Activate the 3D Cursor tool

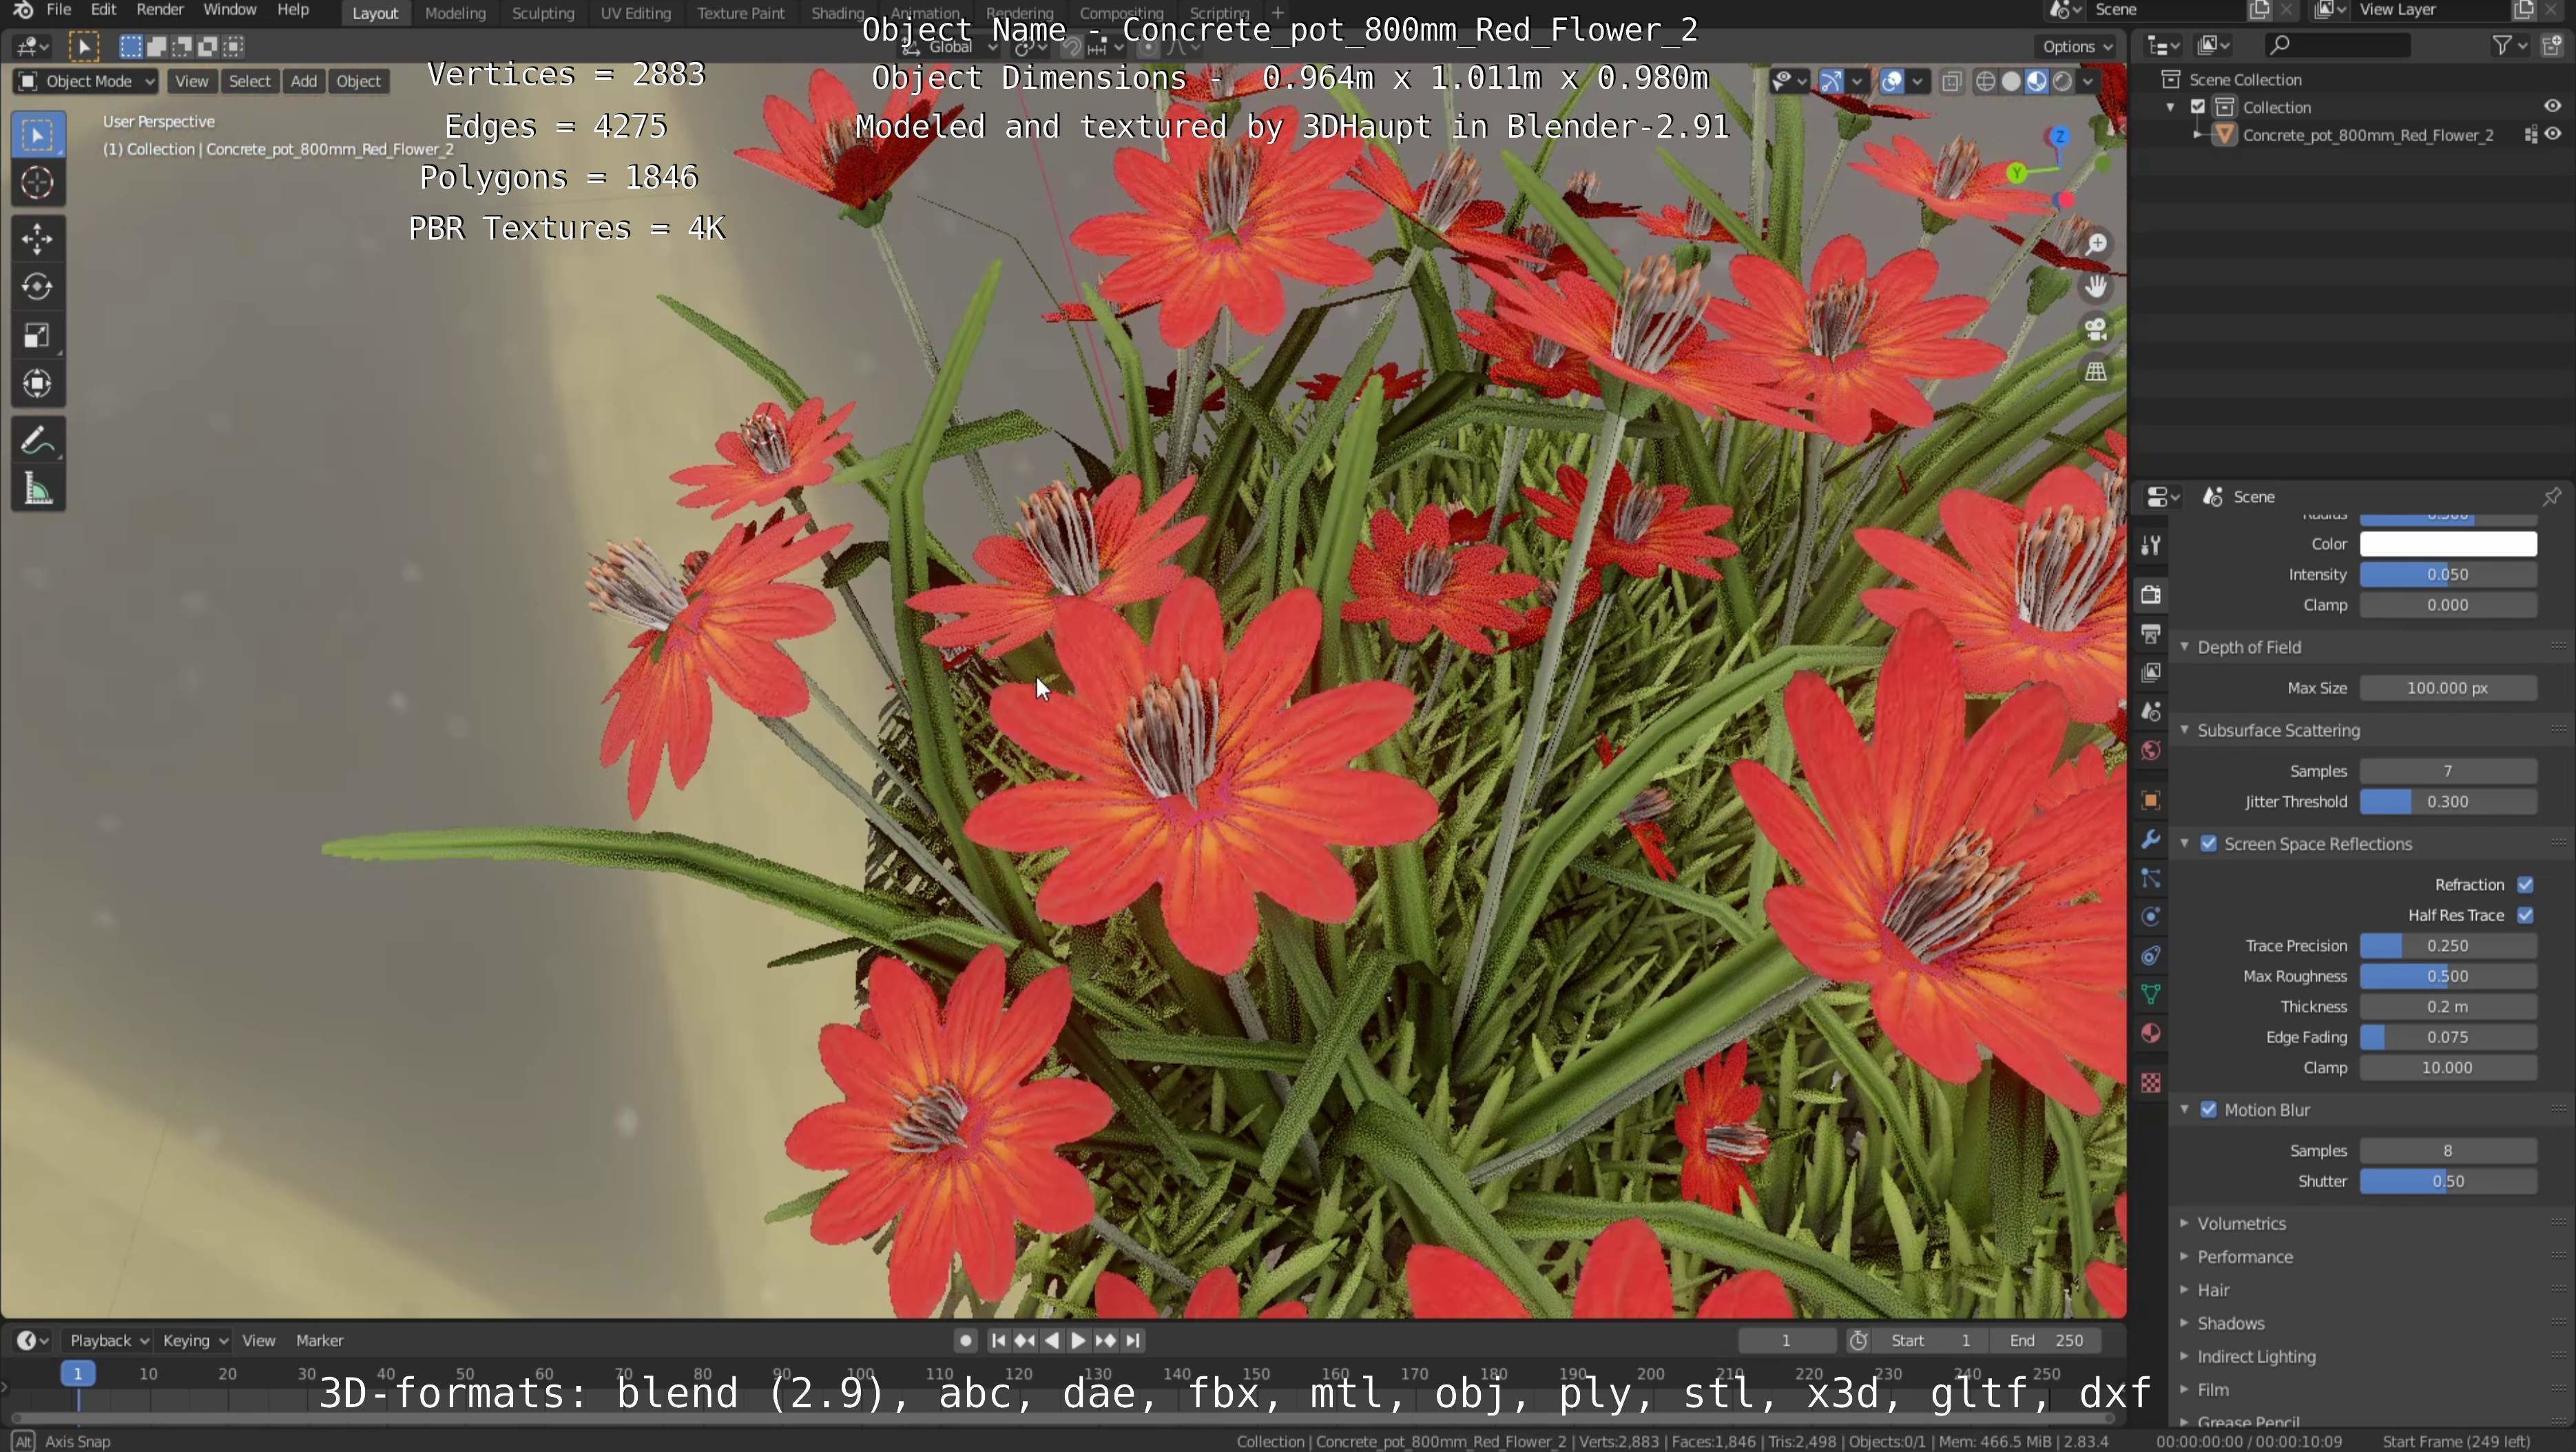coord(37,183)
